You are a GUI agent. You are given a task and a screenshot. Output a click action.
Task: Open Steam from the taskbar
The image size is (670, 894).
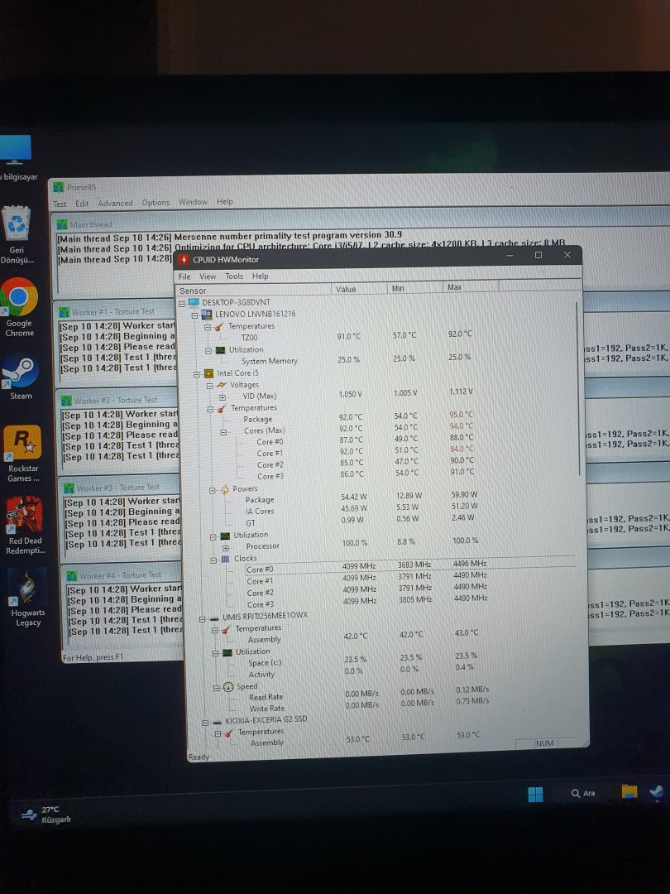656,791
